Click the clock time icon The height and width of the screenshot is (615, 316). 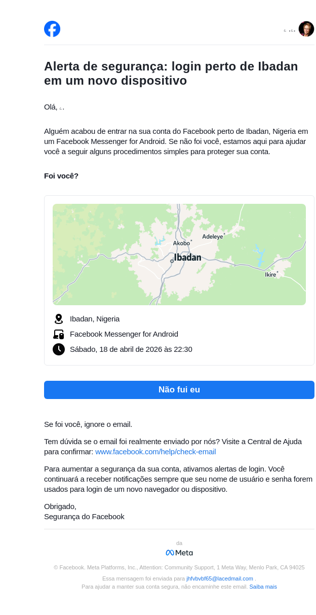59,349
